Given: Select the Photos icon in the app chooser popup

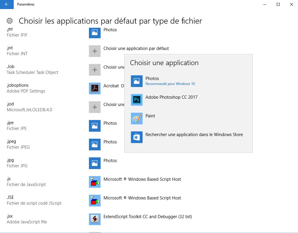Looking at the screenshot, I should [x=137, y=81].
